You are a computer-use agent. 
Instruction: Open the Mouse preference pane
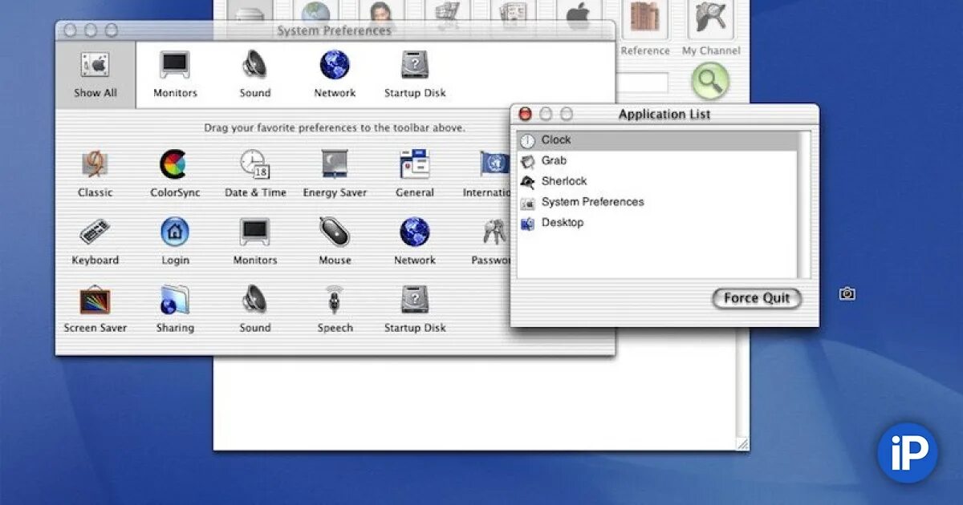(x=335, y=241)
